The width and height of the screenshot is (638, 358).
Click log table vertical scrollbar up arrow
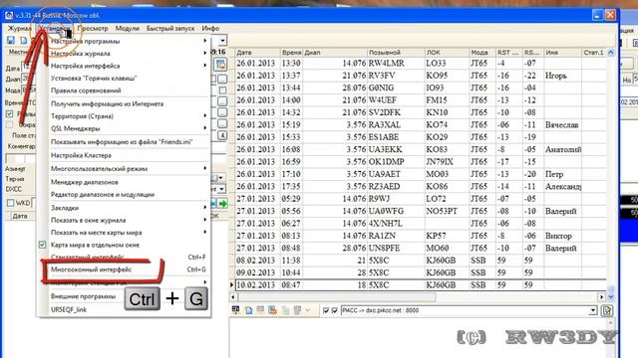click(x=610, y=53)
